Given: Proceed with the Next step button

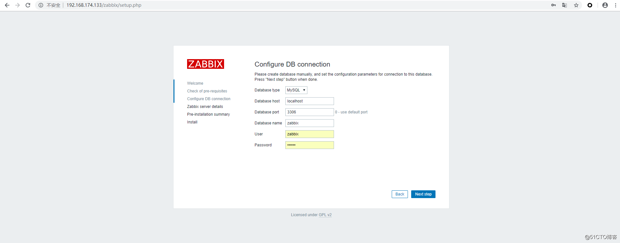Looking at the screenshot, I should pos(423,194).
